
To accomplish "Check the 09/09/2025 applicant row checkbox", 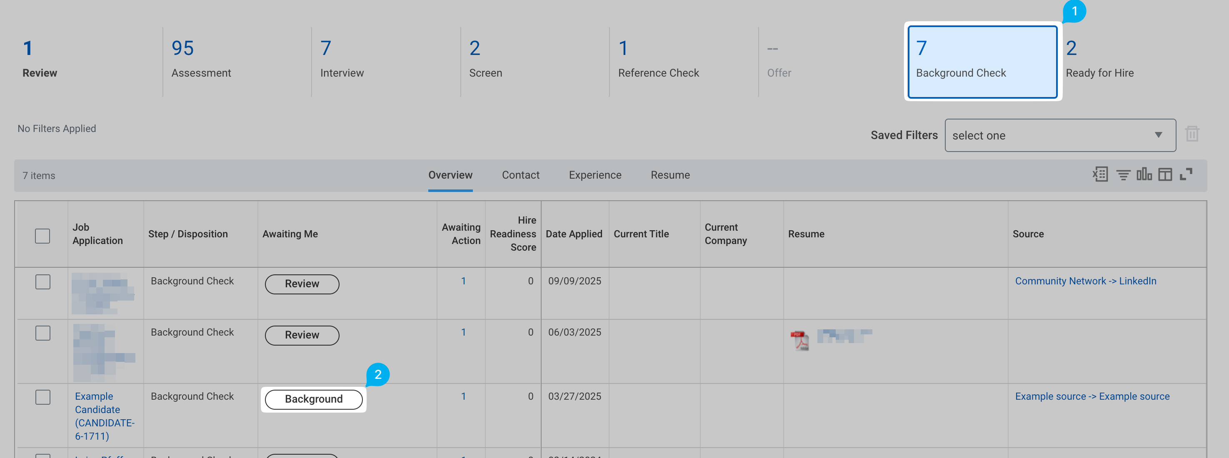I will 42,281.
